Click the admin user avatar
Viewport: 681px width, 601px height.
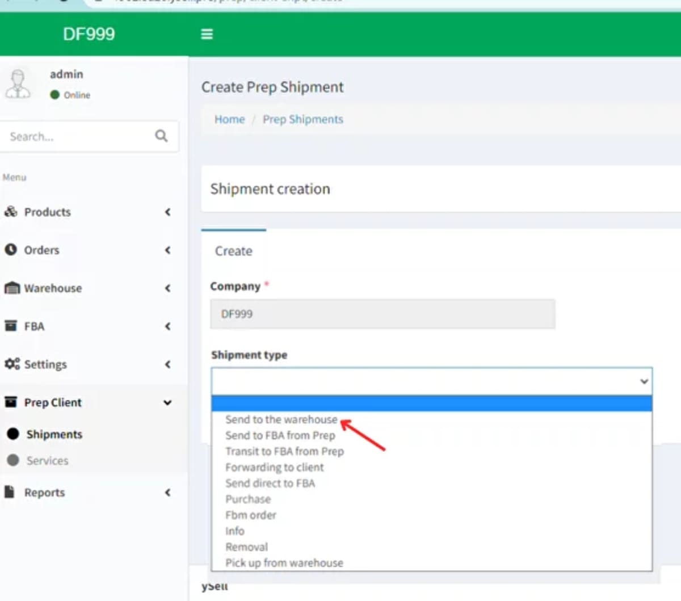(x=18, y=83)
